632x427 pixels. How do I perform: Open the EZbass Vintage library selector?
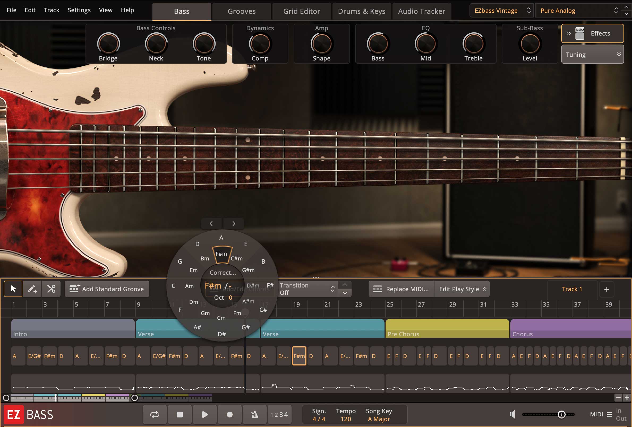click(501, 11)
